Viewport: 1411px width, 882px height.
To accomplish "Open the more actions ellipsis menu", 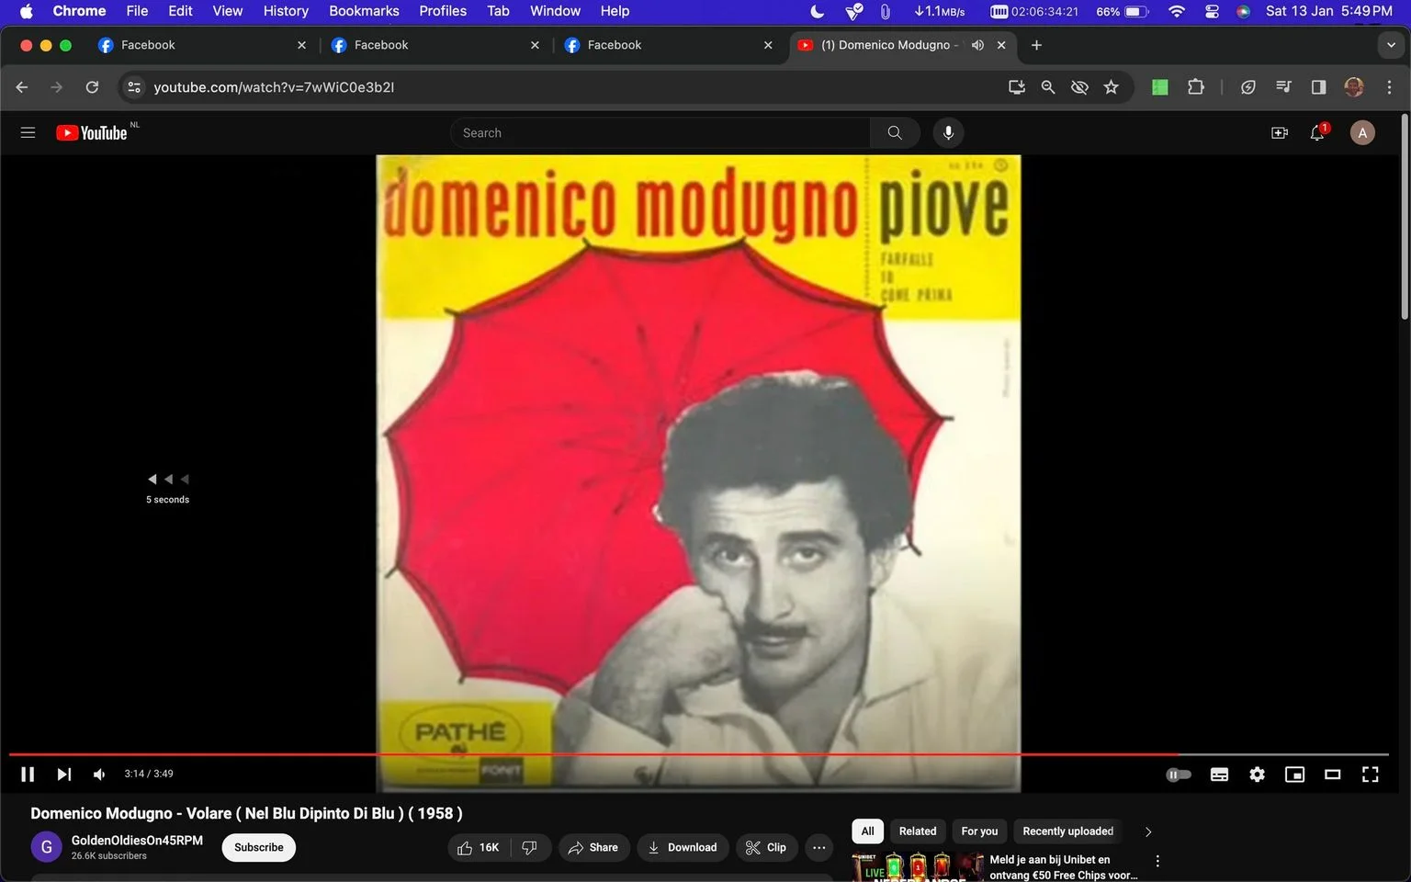I will tap(818, 847).
